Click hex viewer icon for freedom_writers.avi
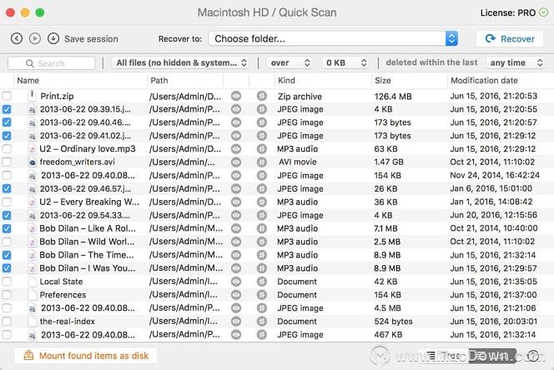This screenshot has width=554, height=370. tap(262, 162)
